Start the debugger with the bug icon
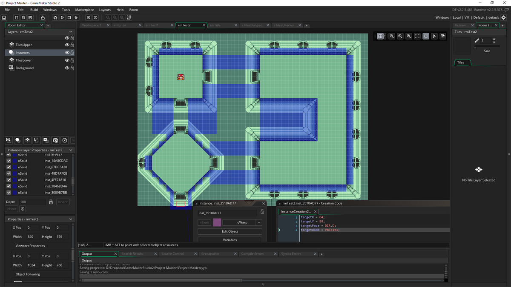511x287 pixels. [55, 17]
